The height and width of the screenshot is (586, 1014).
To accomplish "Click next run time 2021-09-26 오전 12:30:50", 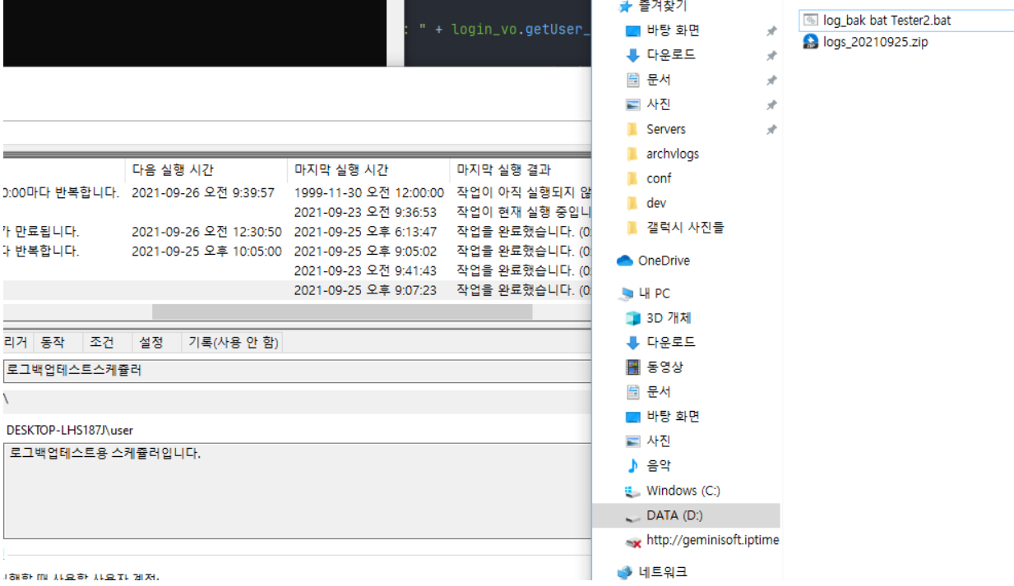I will point(206,232).
